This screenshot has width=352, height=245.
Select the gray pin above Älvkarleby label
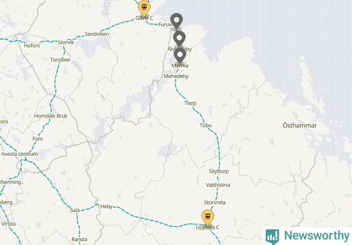(x=179, y=39)
